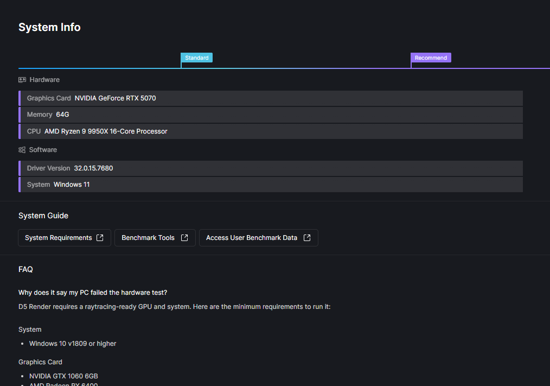Viewport: 550px width, 386px height.
Task: Open Access User Benchmark Data
Action: point(259,238)
